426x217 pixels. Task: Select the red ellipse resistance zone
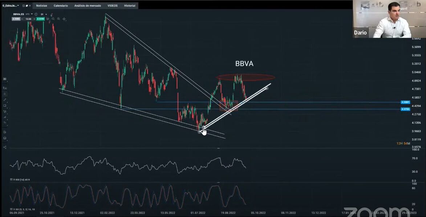pyautogui.click(x=246, y=77)
